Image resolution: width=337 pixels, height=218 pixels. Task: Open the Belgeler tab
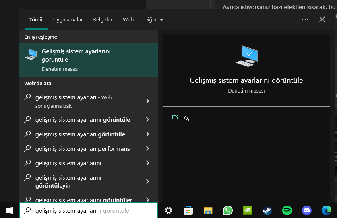103,20
